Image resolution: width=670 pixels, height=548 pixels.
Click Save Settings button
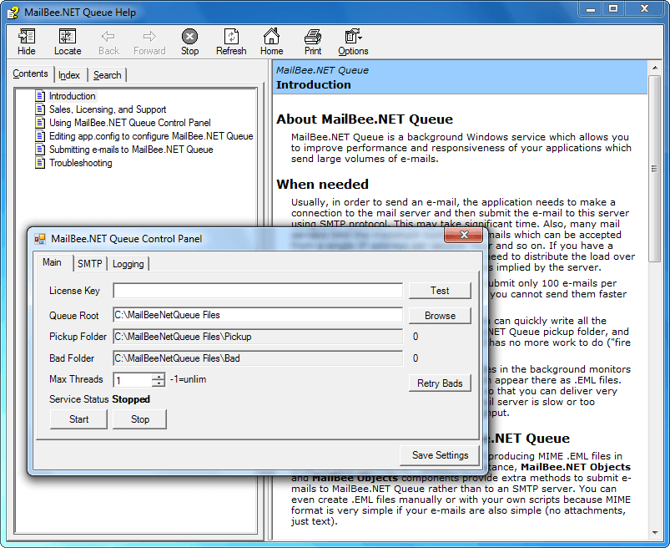[x=440, y=455]
